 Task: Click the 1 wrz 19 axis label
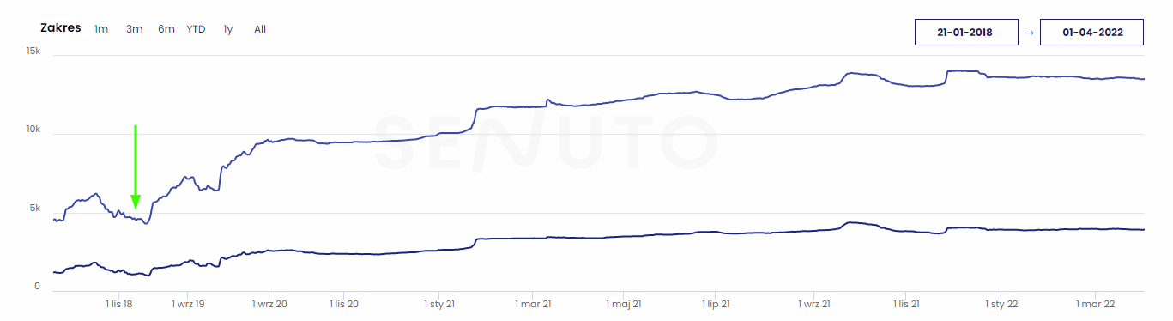(x=188, y=304)
